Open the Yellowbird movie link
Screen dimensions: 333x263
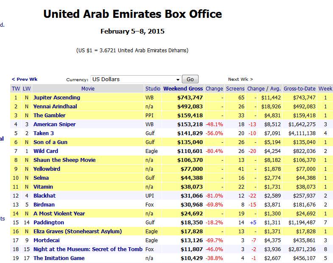(x=47, y=169)
